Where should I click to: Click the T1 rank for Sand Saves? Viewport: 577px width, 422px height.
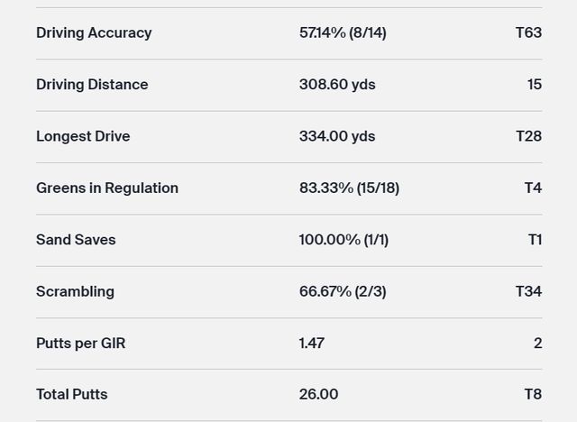point(534,240)
